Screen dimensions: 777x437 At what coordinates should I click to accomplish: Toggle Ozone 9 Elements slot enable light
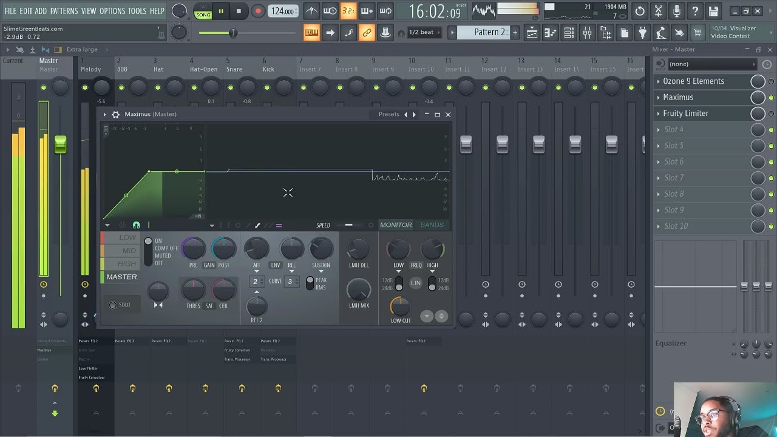(x=771, y=81)
